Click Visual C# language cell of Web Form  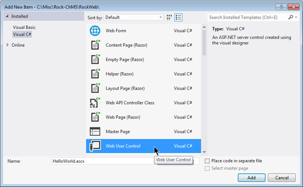click(183, 31)
